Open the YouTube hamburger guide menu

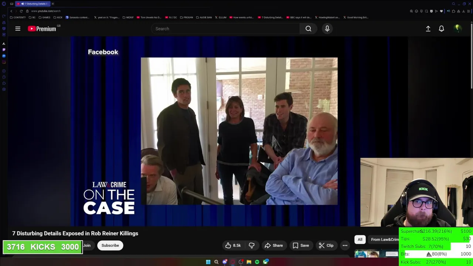click(18, 28)
